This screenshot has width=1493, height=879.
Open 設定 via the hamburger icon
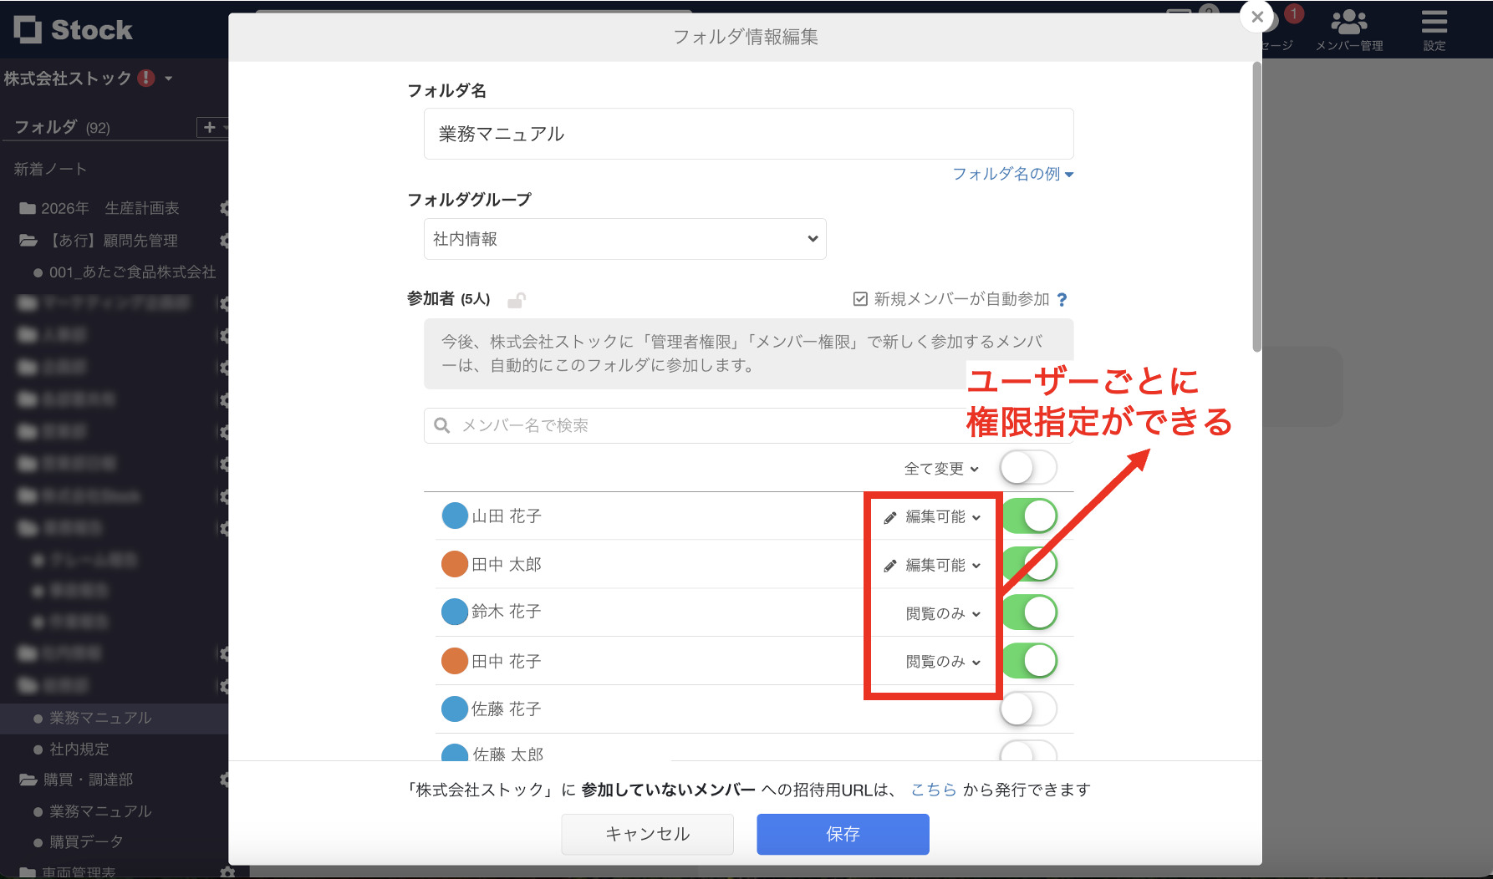(1433, 23)
